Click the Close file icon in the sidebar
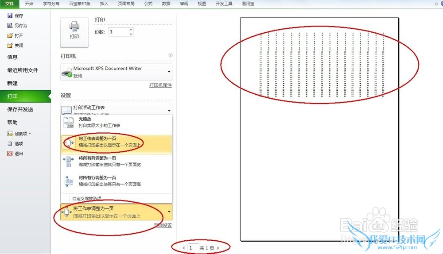The image size is (443, 254). click(10, 46)
